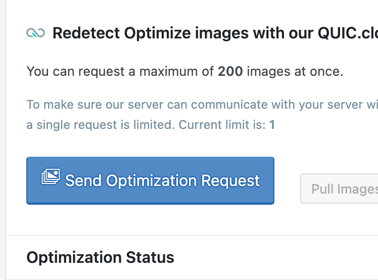Click the stacked images icon in the blue button
Screen dimensions: 378x280
(51, 176)
